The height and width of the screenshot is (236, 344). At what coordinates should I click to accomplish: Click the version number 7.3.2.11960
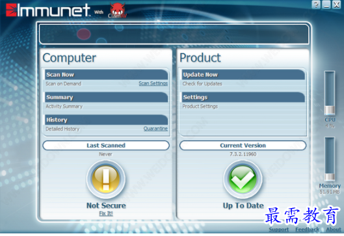pos(243,154)
